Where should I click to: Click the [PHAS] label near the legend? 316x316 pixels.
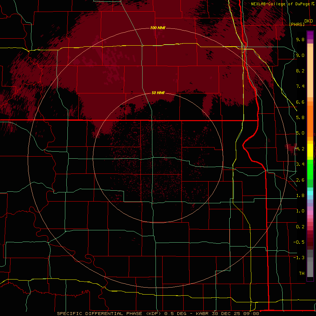[x=297, y=24]
